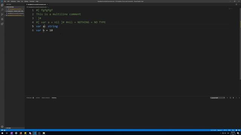Open the Selection menu
This screenshot has width=241, height=135.
coord(14,1)
